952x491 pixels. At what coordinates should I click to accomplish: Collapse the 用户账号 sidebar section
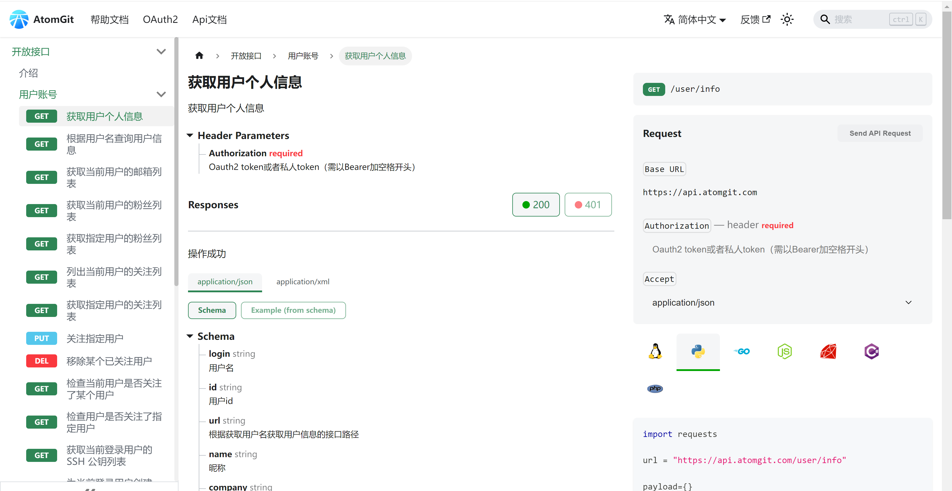pos(161,94)
